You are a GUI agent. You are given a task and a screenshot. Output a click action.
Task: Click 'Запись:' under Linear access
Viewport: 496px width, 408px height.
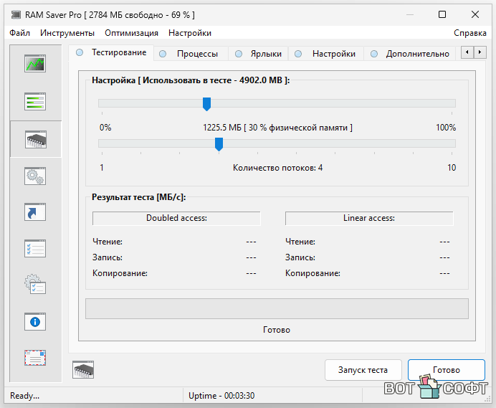[x=300, y=257]
